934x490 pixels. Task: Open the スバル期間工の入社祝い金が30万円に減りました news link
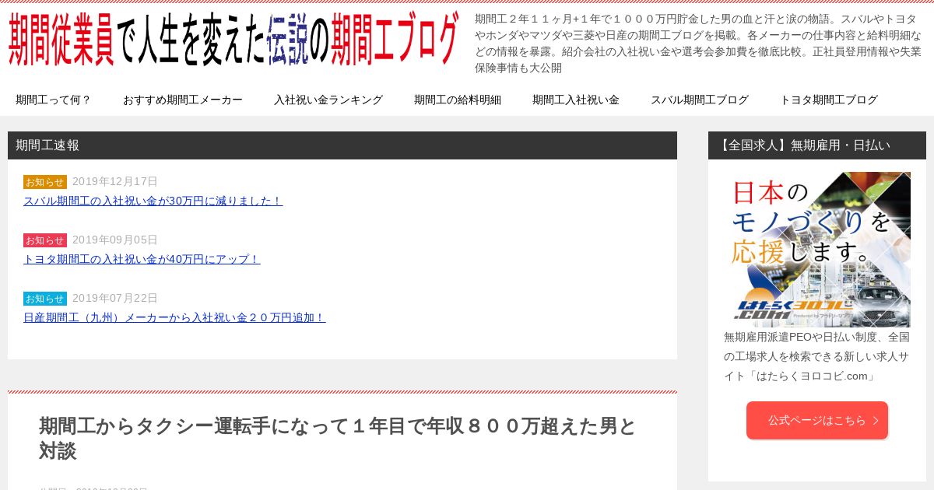153,201
